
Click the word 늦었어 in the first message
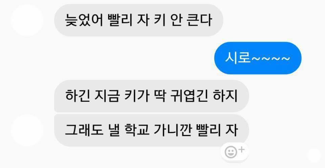(84, 20)
